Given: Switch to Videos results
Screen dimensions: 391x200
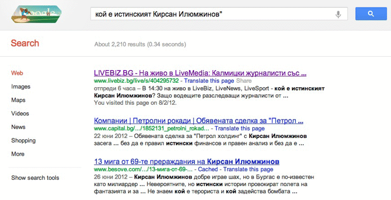Looking at the screenshot, I should click(x=20, y=113).
